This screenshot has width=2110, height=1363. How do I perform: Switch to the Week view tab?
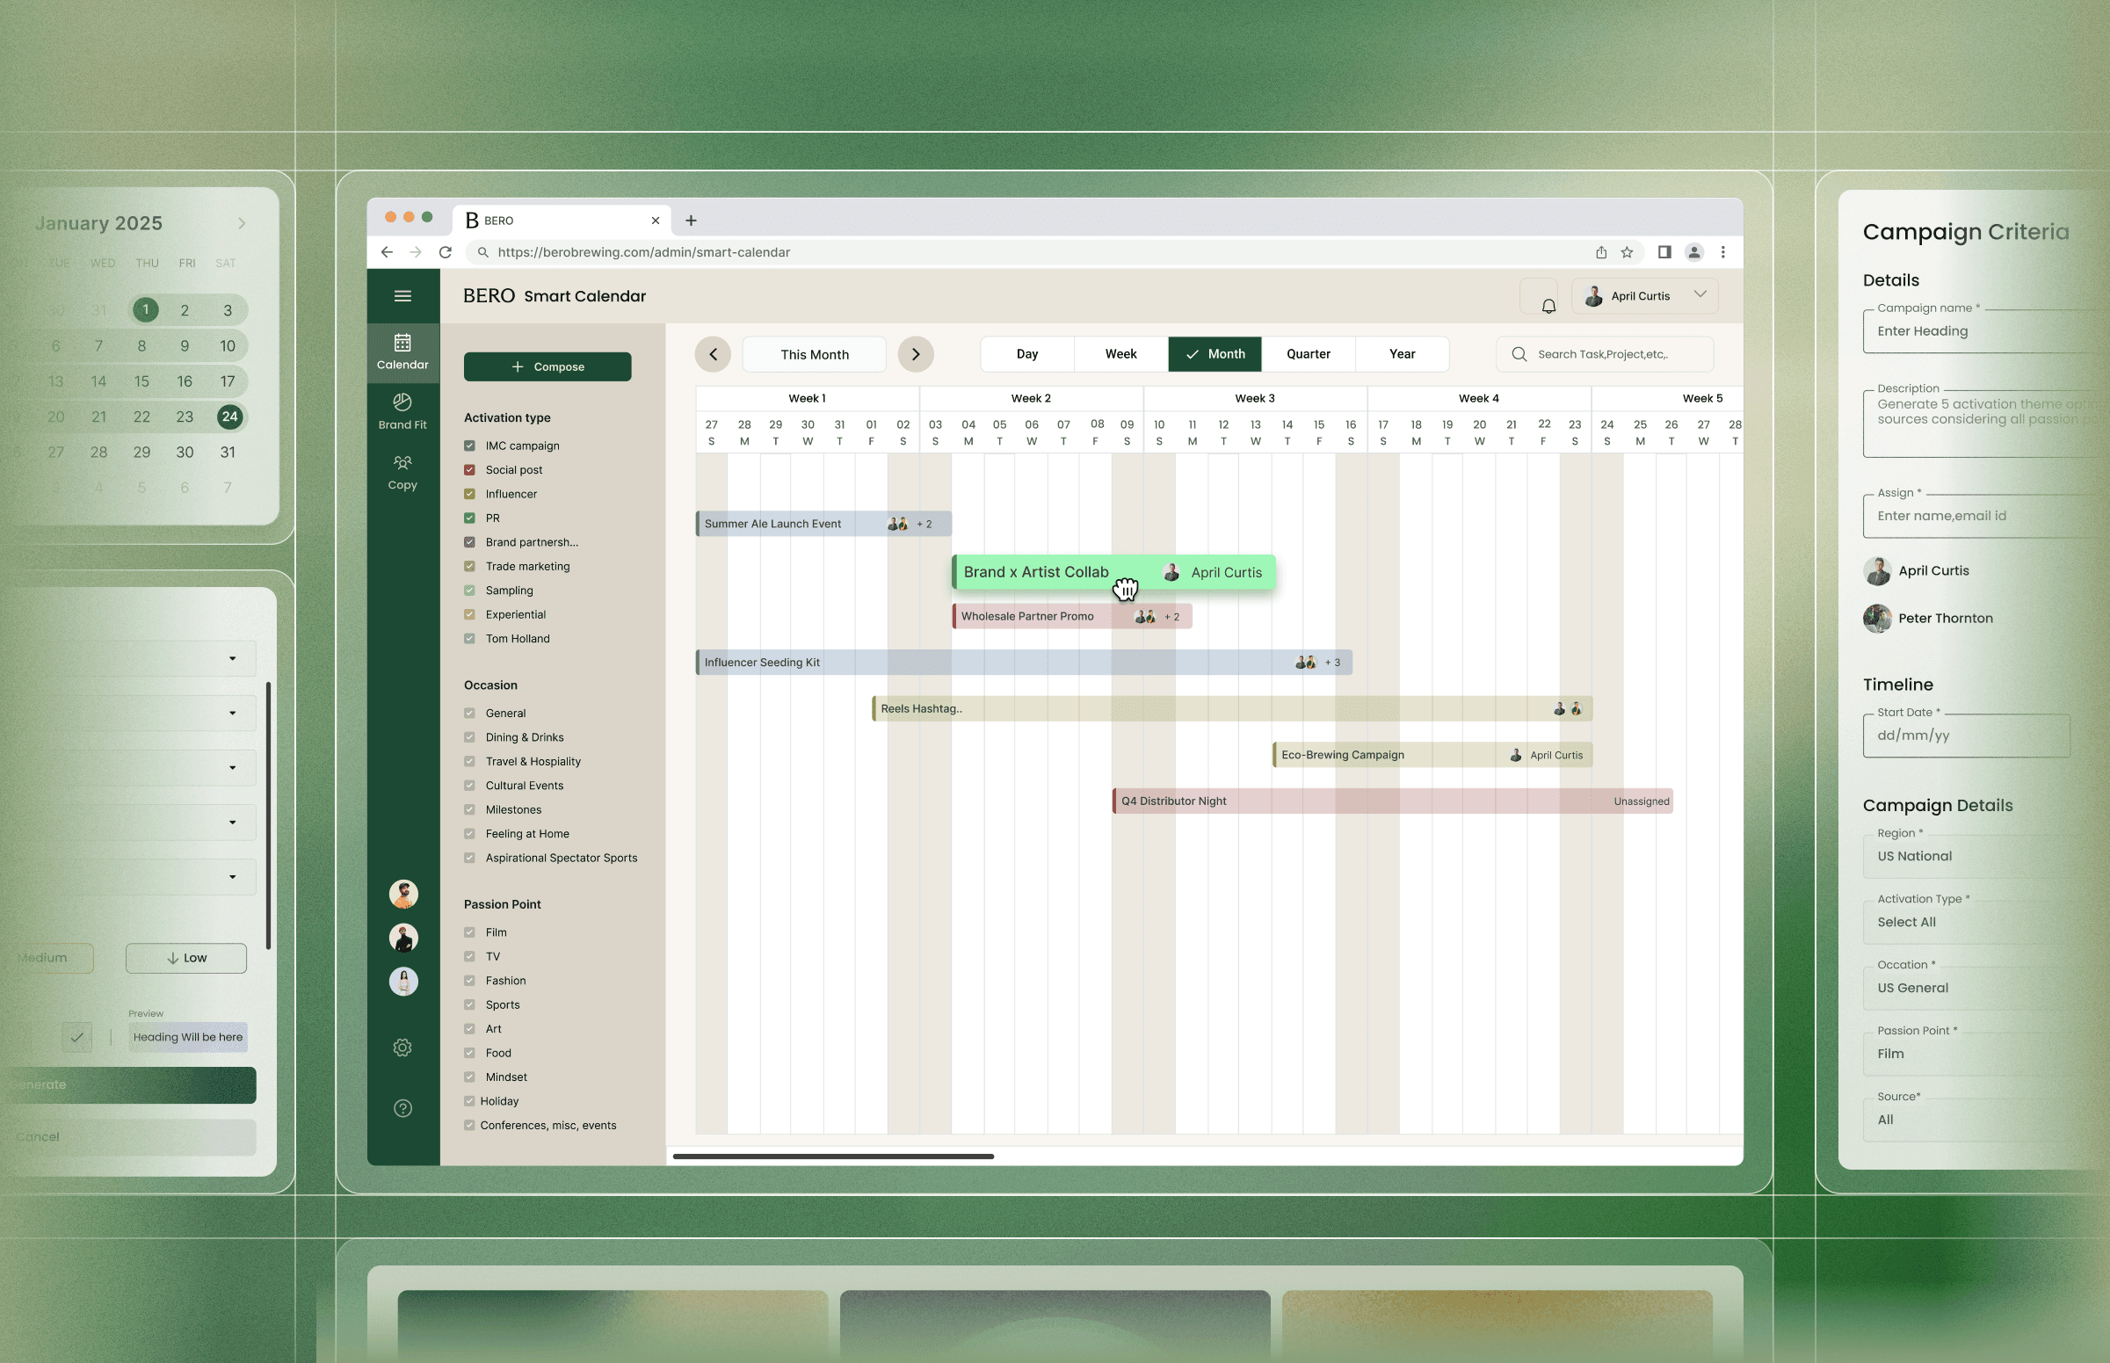click(x=1120, y=354)
